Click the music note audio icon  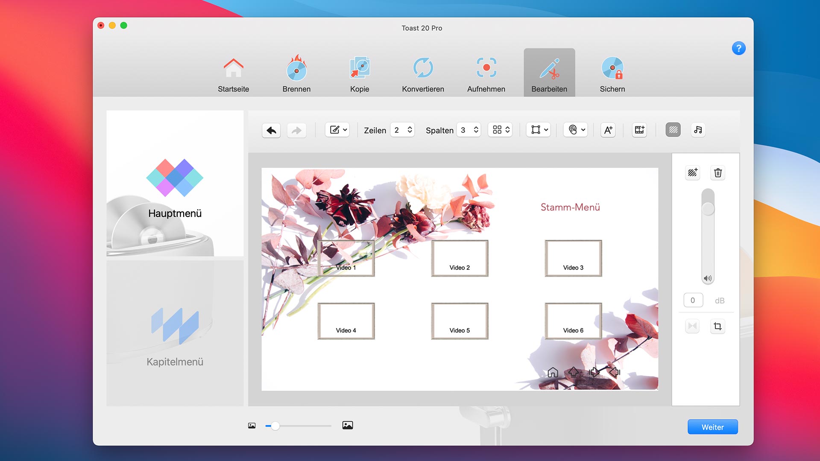click(x=698, y=130)
